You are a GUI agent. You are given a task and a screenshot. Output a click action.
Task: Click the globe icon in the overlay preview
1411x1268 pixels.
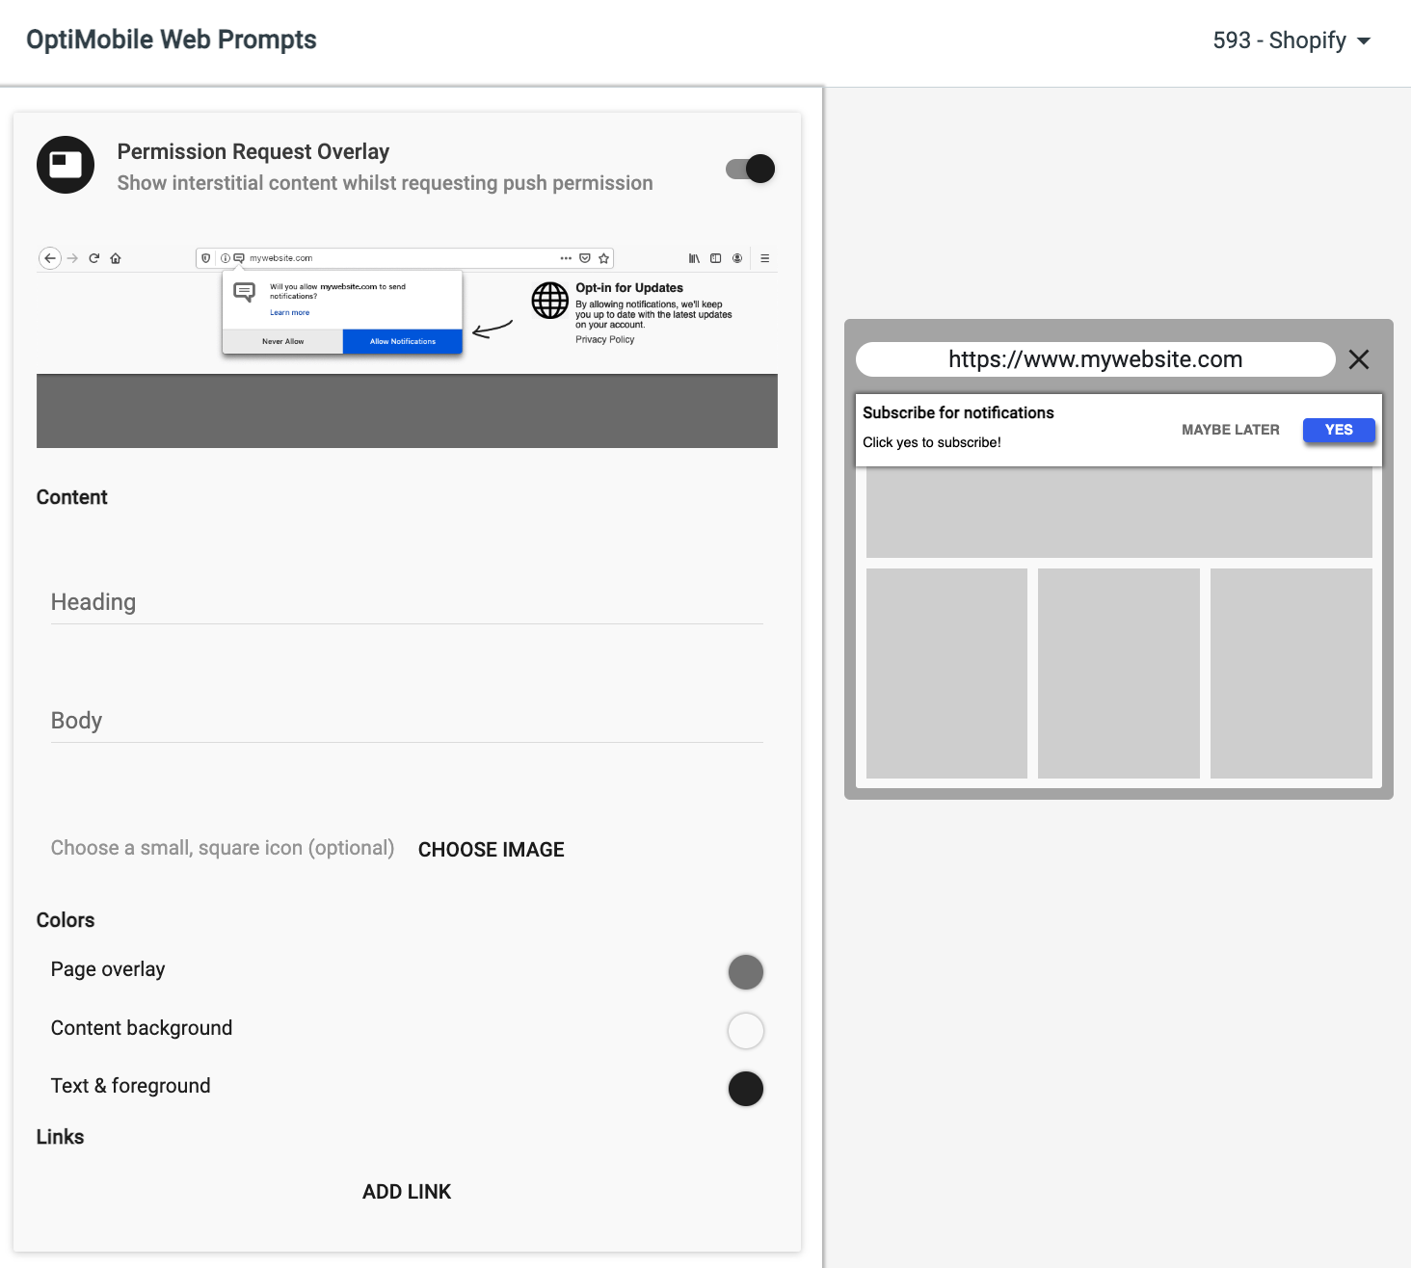(x=550, y=301)
